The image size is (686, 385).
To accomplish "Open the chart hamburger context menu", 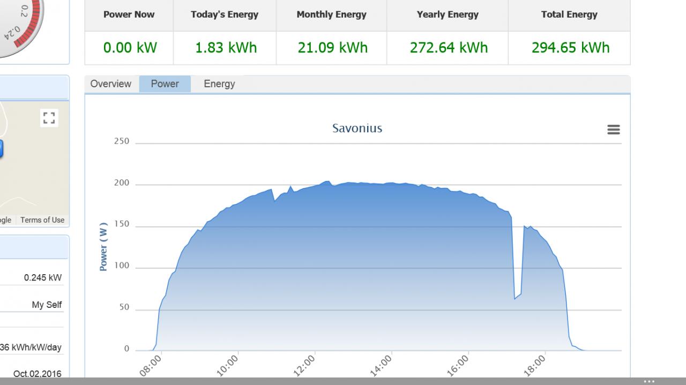I will (x=614, y=130).
